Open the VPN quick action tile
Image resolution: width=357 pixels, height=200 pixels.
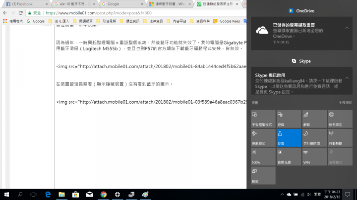tap(314, 157)
